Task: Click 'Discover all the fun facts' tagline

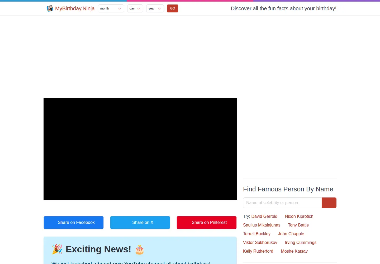Action: (x=283, y=8)
